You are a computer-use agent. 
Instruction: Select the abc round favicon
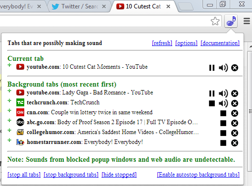coord(20,122)
